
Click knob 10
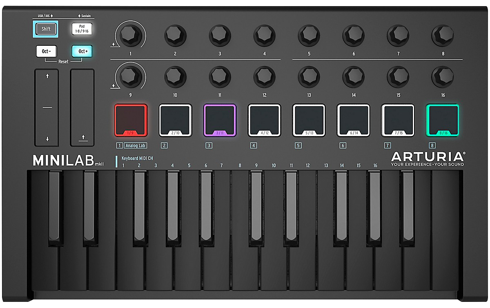tap(175, 76)
